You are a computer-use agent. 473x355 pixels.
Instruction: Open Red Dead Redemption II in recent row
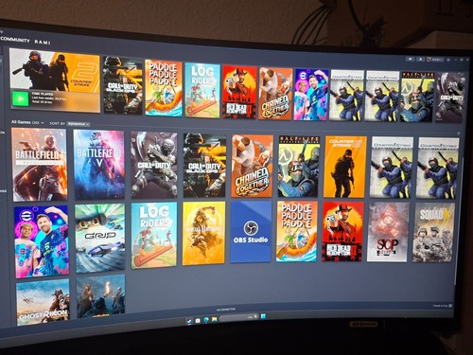pyautogui.click(x=239, y=92)
